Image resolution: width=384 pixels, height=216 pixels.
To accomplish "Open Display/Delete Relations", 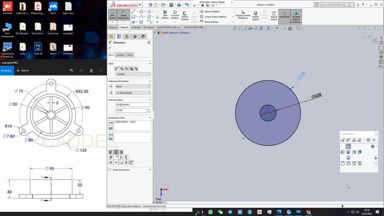I will coord(242,15).
